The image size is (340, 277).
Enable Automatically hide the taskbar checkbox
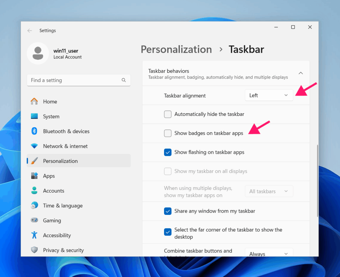168,114
